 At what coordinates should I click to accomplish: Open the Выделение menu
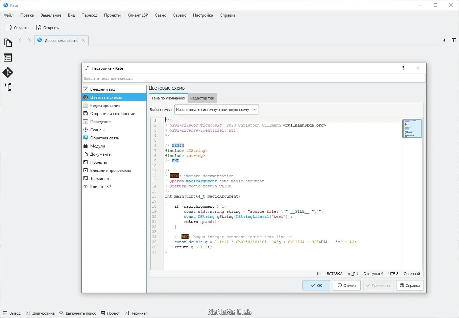click(51, 15)
